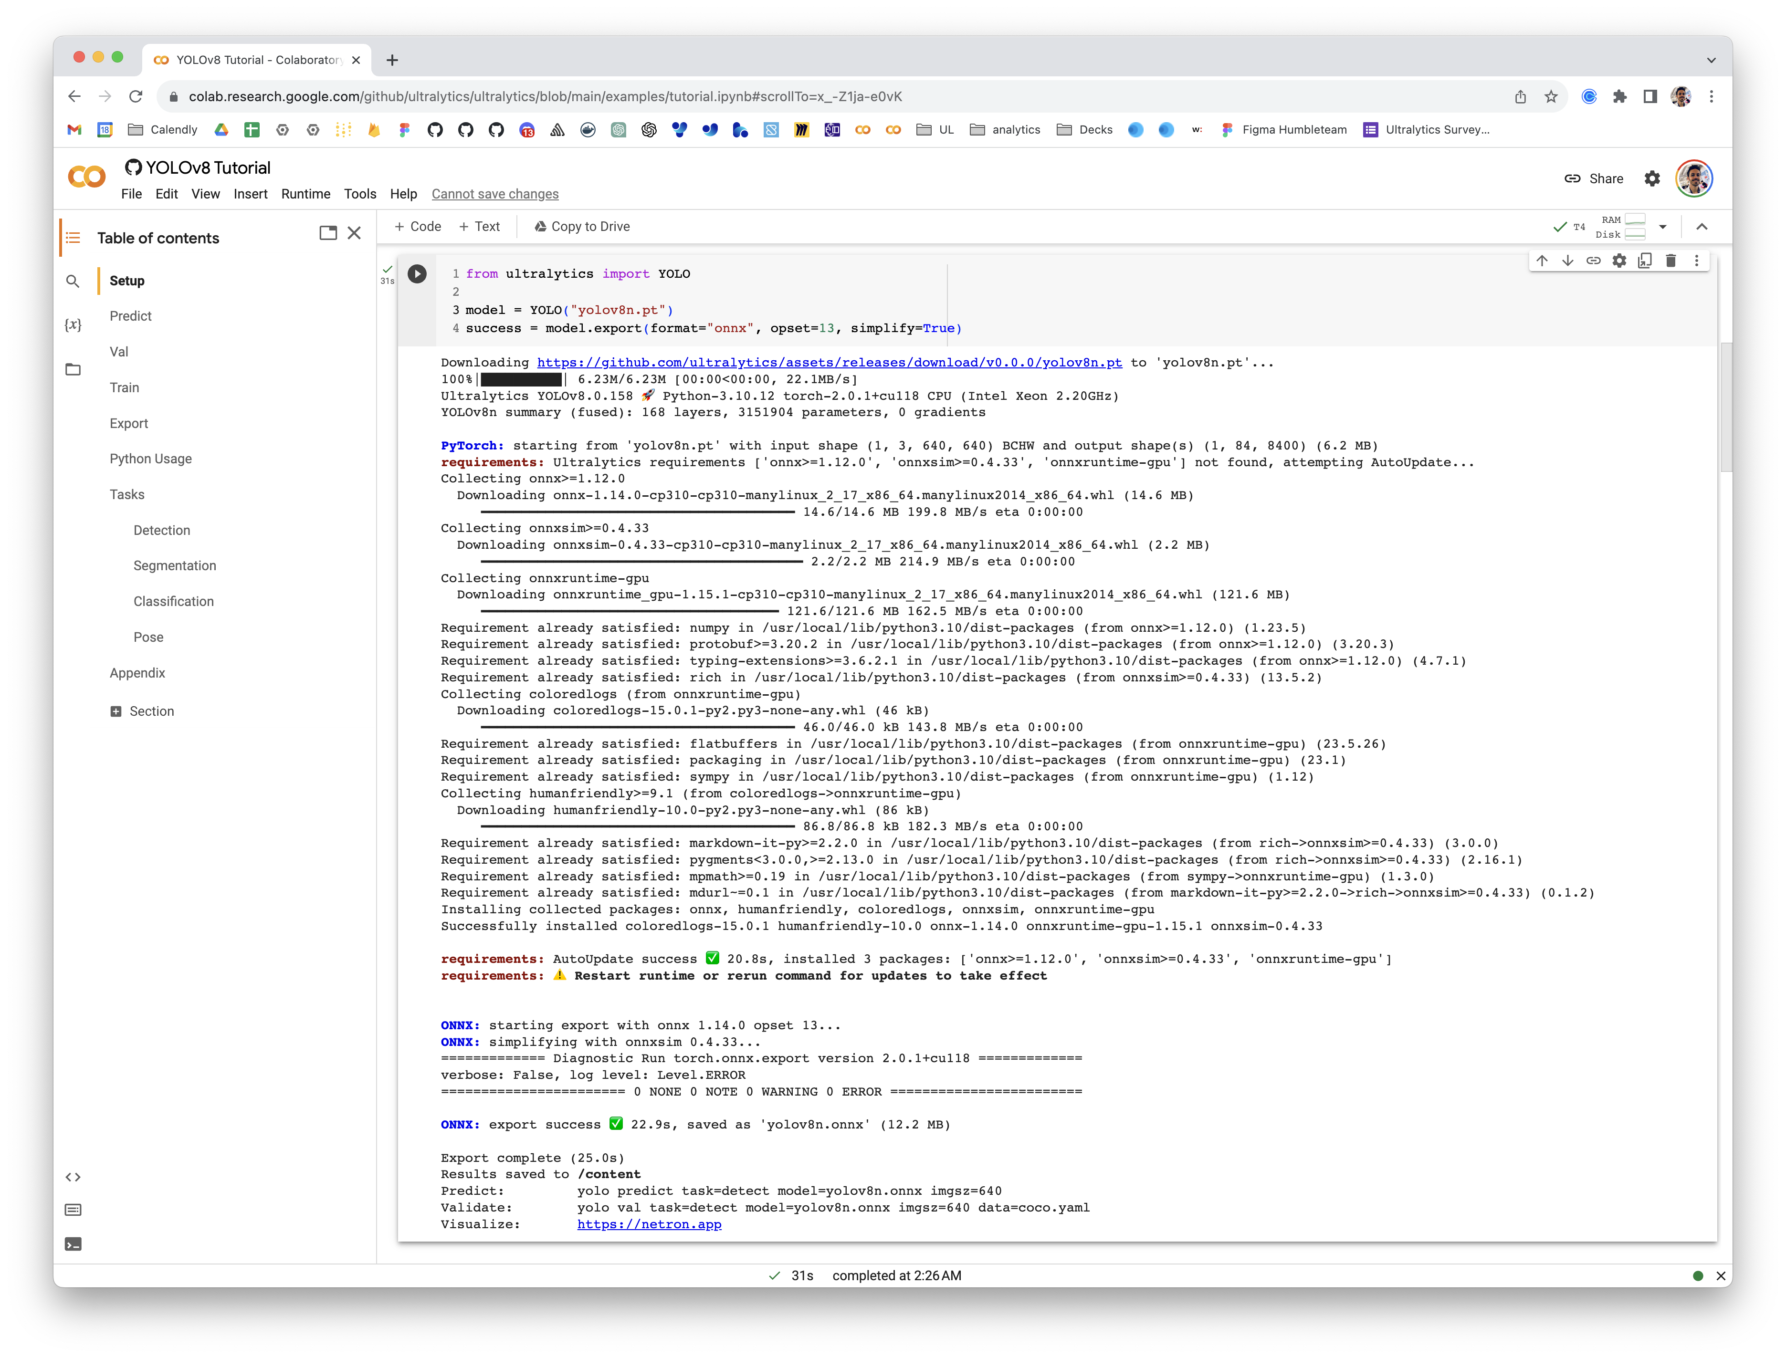The image size is (1786, 1358).
Task: Go back in browser history
Action: (74, 97)
